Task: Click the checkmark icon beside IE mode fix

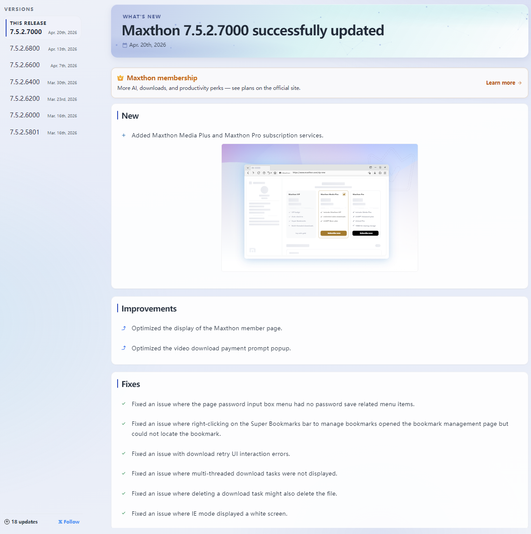Action: [124, 513]
